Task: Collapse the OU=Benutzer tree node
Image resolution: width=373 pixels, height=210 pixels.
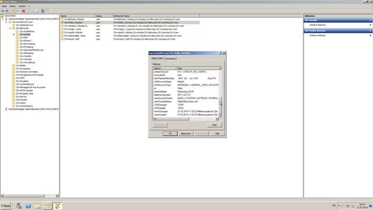Action: 10,28
